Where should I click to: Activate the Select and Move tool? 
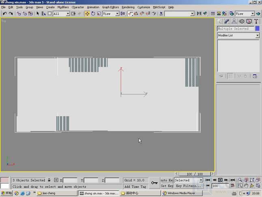pyautogui.click(x=87, y=13)
